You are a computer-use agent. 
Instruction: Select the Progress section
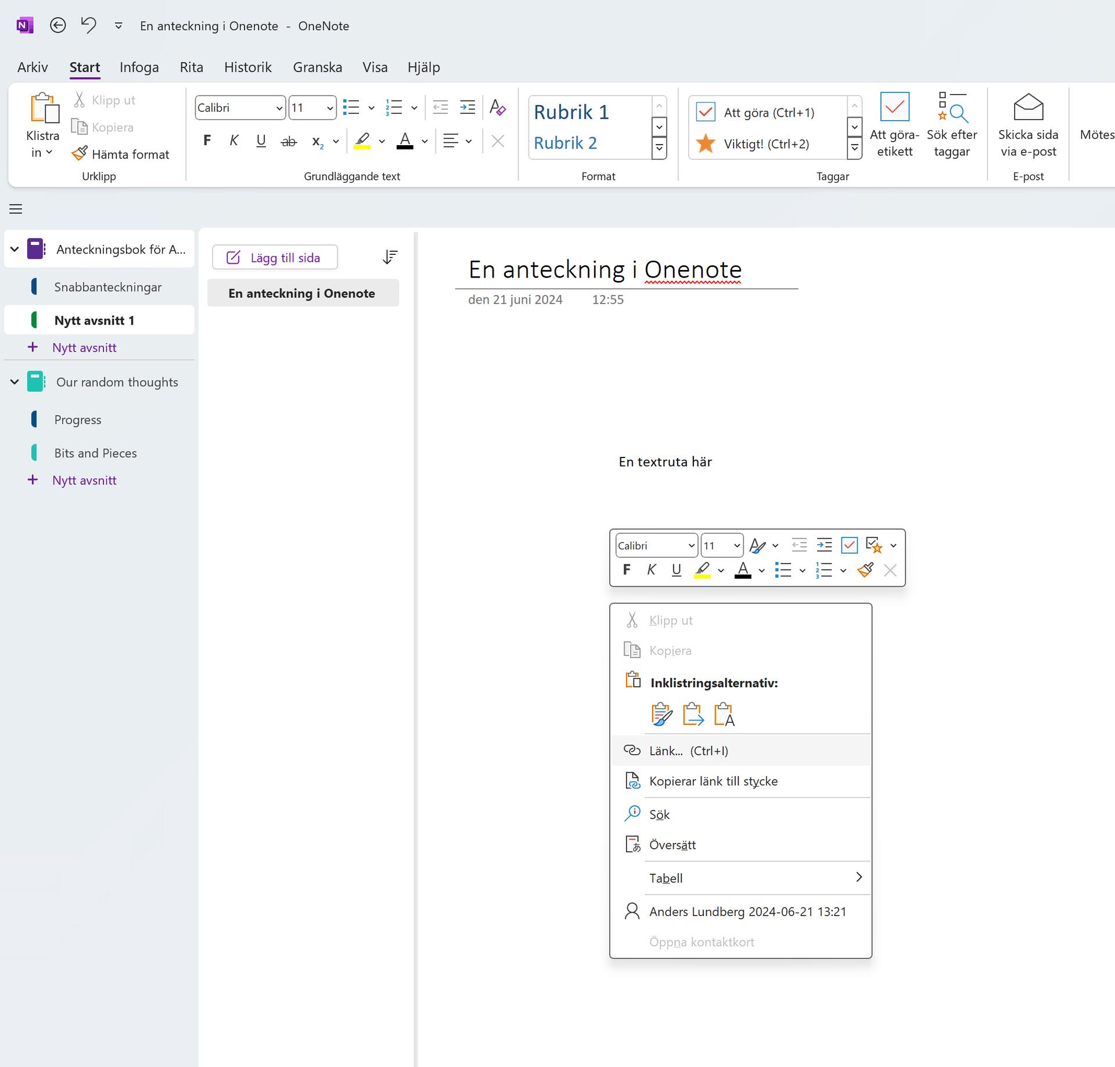pyautogui.click(x=77, y=419)
